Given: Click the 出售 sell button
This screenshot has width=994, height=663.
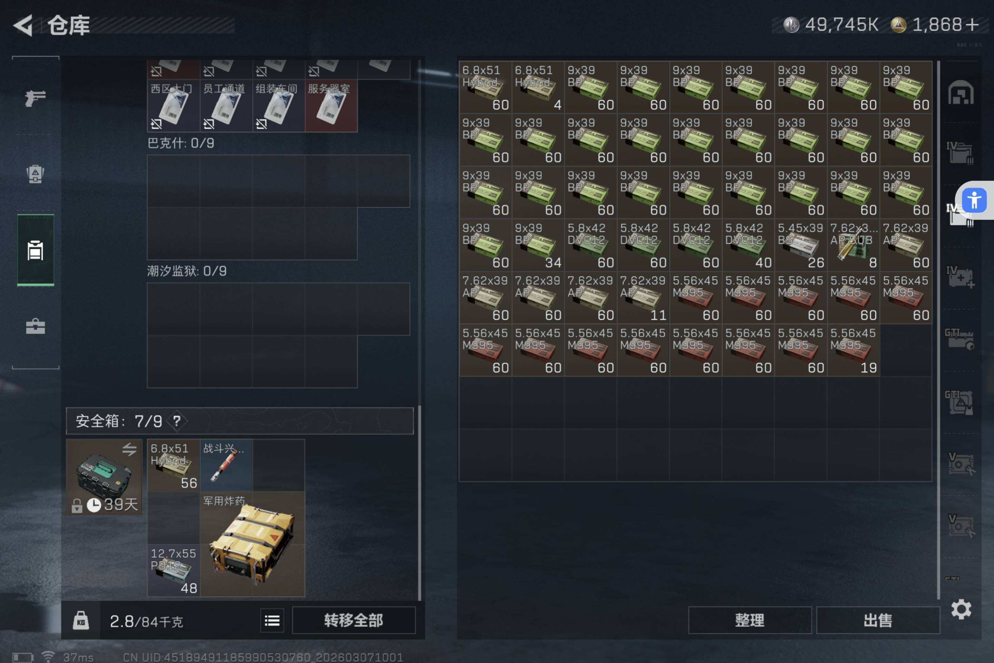Looking at the screenshot, I should [878, 620].
